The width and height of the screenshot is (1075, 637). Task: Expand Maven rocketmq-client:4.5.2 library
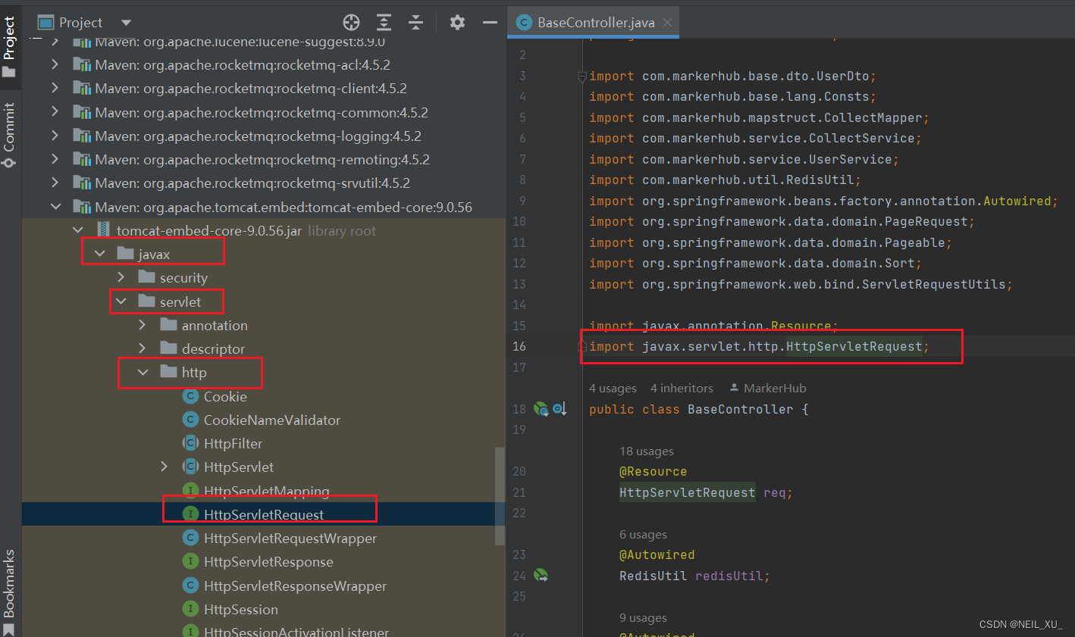coord(55,89)
